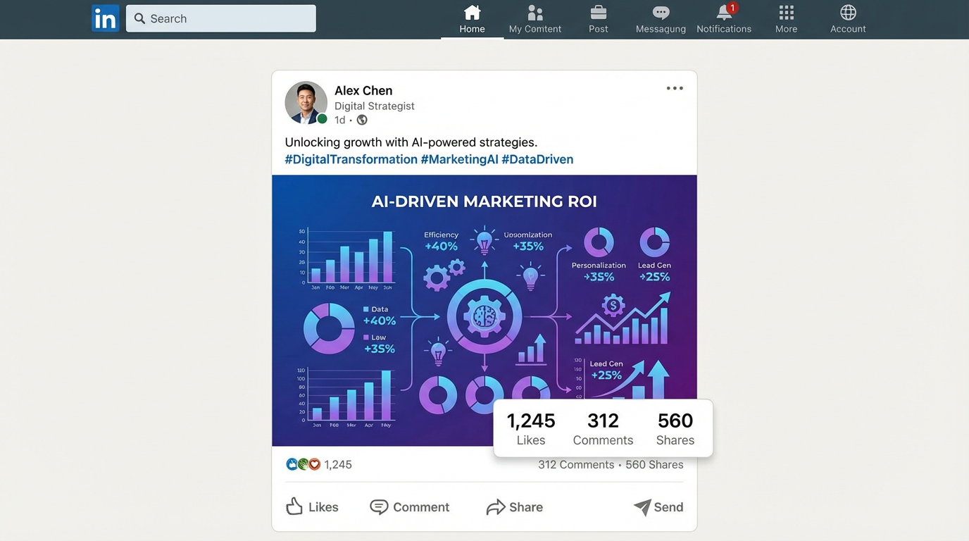Screen dimensions: 969x541
Task: Open the Comment section of the post
Action: pyautogui.click(x=409, y=506)
